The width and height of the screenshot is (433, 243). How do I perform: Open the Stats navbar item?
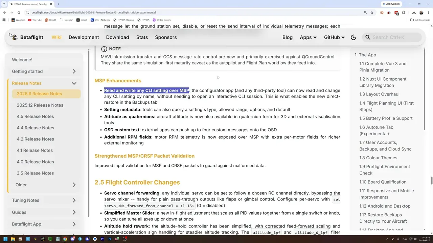(x=142, y=37)
